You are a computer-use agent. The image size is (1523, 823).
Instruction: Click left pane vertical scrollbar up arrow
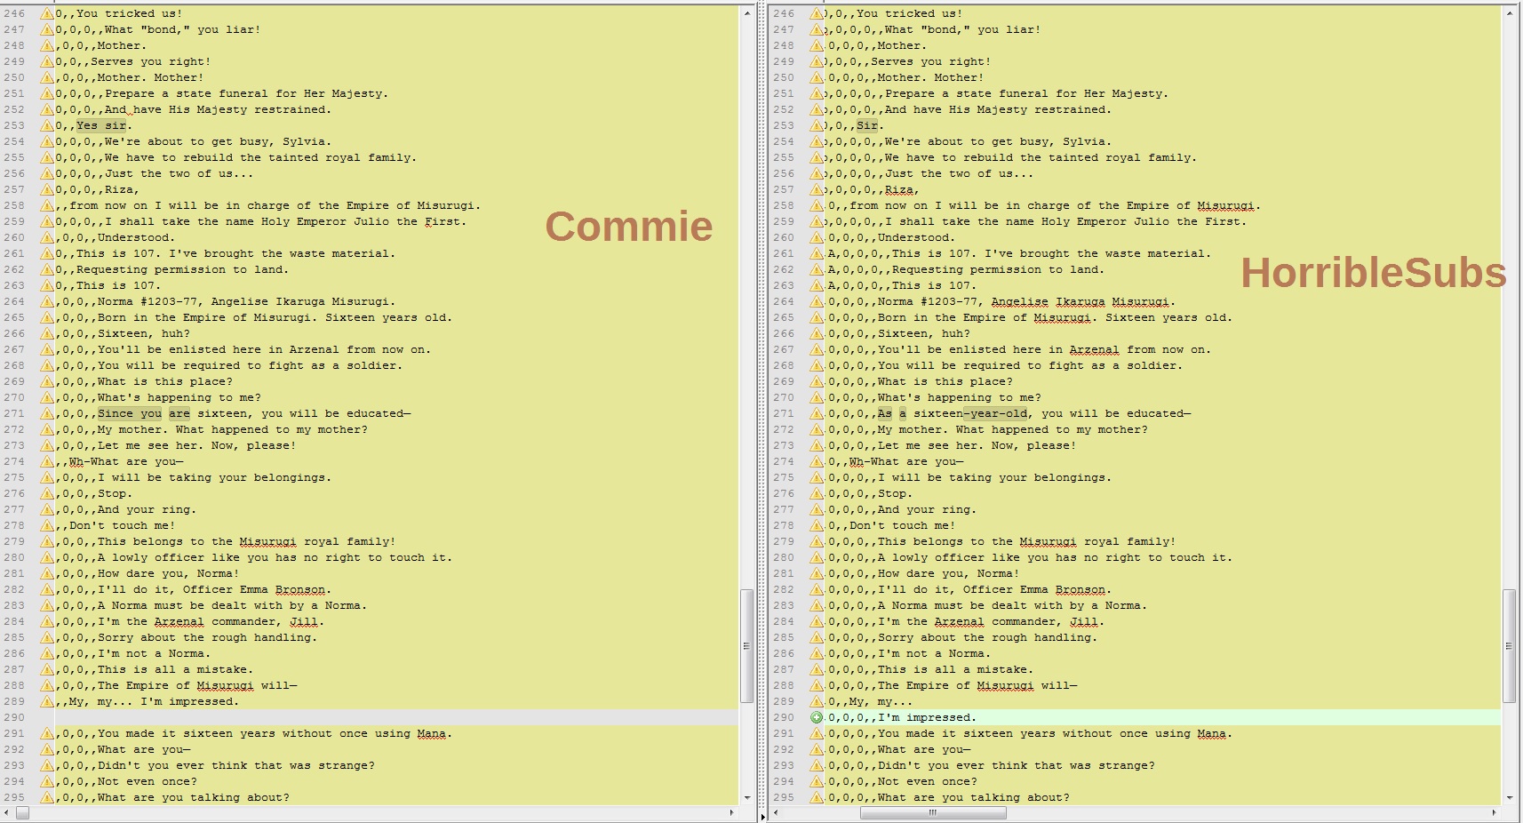click(746, 13)
